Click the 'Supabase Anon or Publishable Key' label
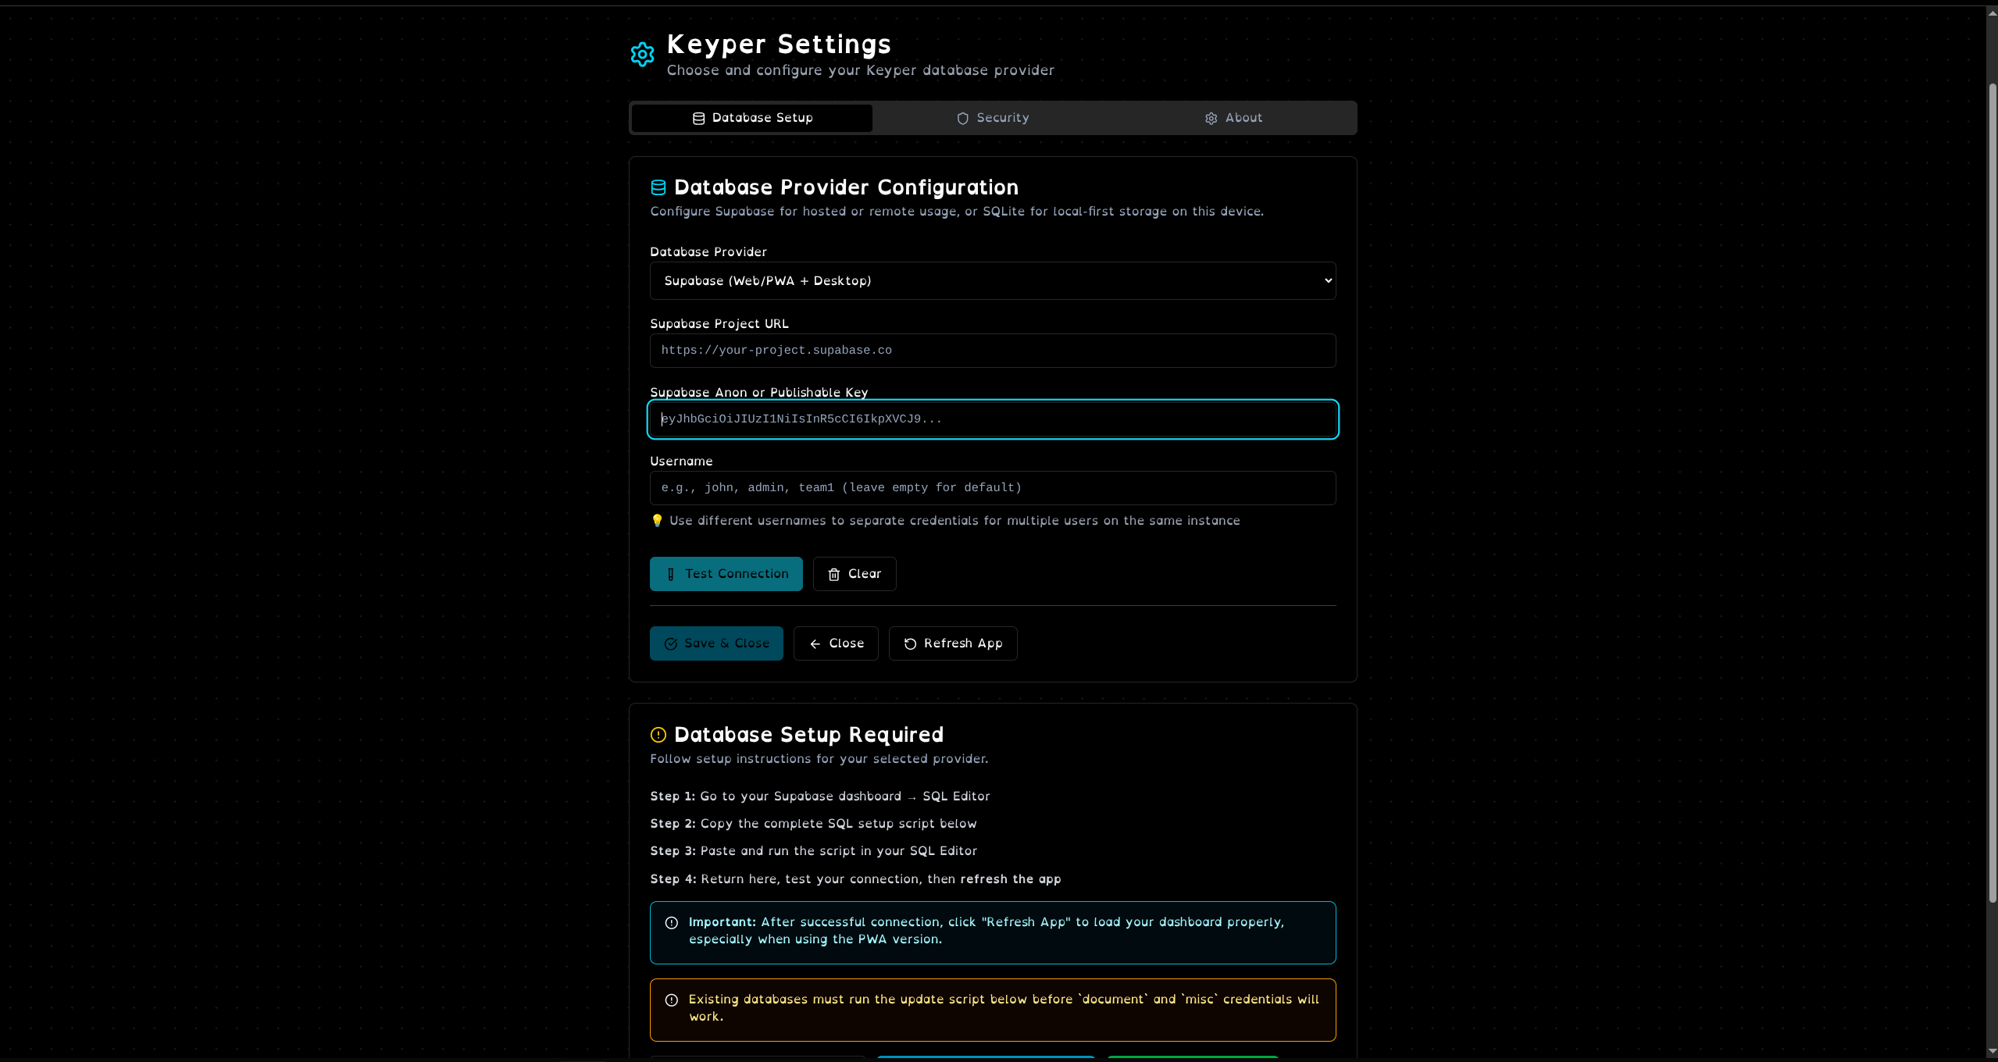This screenshot has height=1062, width=1998. [x=759, y=393]
